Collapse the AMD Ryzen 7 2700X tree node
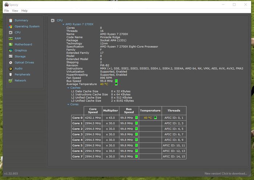254x180 pixels. [x=64, y=24]
